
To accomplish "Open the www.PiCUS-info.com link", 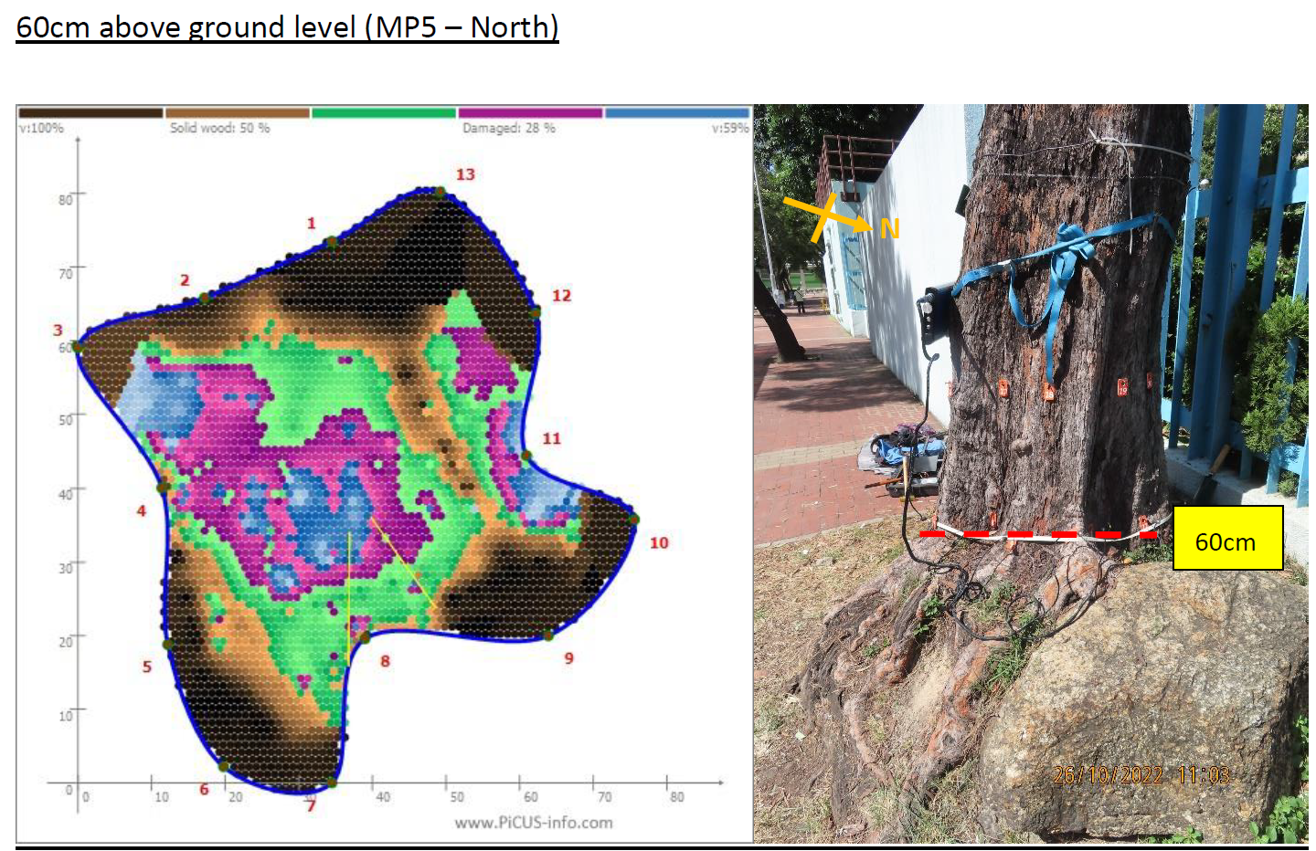I will (x=534, y=823).
